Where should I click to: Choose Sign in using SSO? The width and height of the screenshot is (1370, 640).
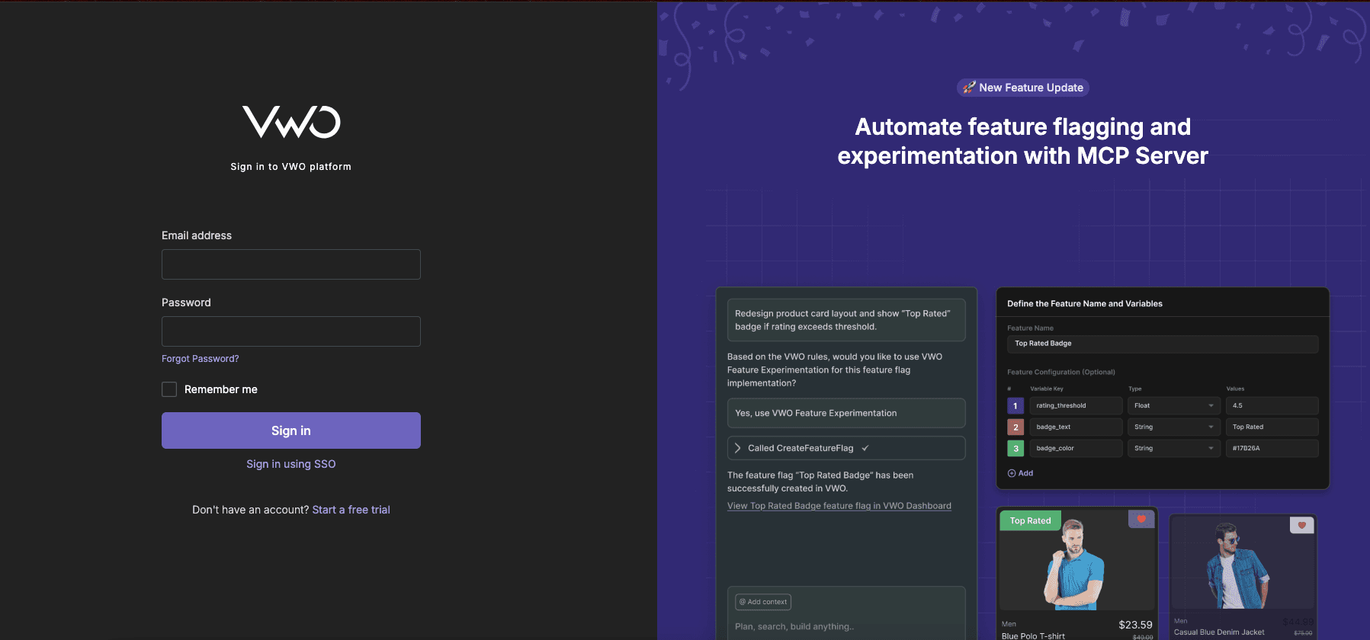click(291, 464)
